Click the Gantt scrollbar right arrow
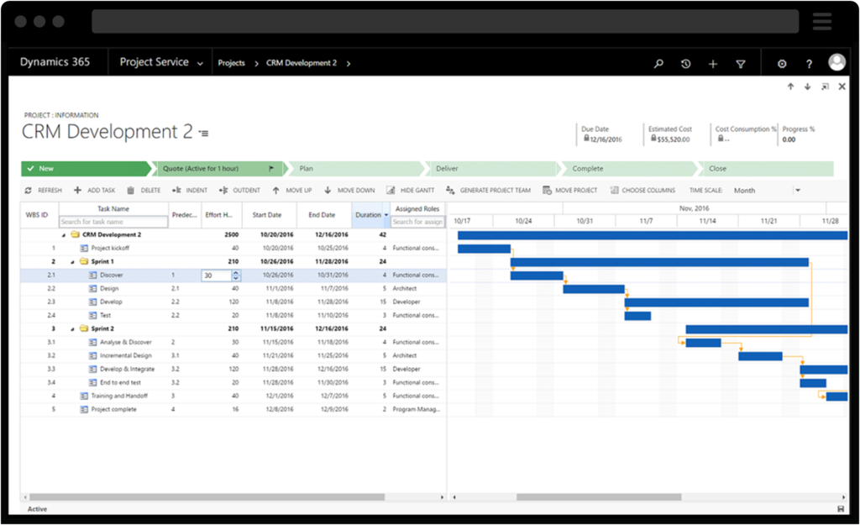Viewport: 860px width, 525px height. [x=844, y=497]
